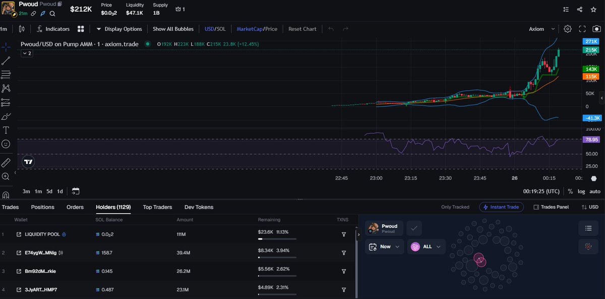This screenshot has width=605, height=299.
Task: Open the list view icon in top-right header
Action: pos(566,9)
